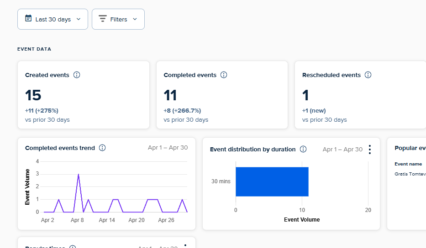Viewport: 426px width, 248px height.
Task: Click the Completed events count 11
Action: [x=170, y=95]
